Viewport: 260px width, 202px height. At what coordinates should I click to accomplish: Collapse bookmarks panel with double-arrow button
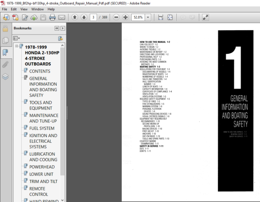(57, 28)
